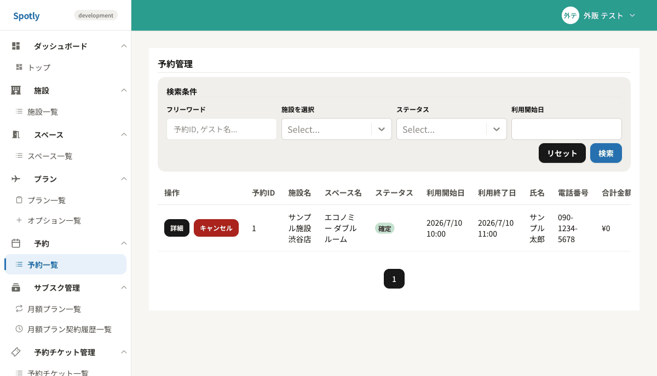Click the red キャンセル button

click(x=216, y=228)
